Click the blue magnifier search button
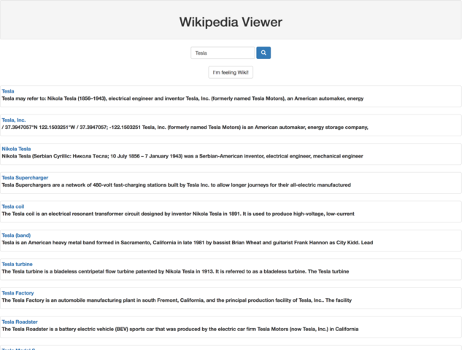Screen dimensions: 467x350 pos(263,52)
